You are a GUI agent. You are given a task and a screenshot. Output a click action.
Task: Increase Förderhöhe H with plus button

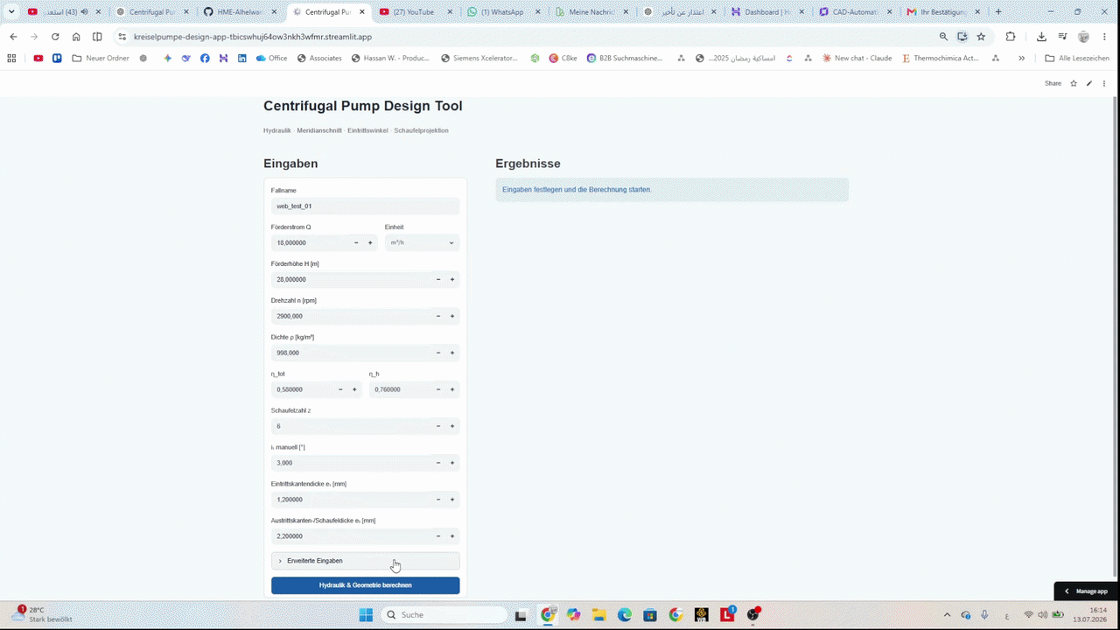click(x=452, y=279)
